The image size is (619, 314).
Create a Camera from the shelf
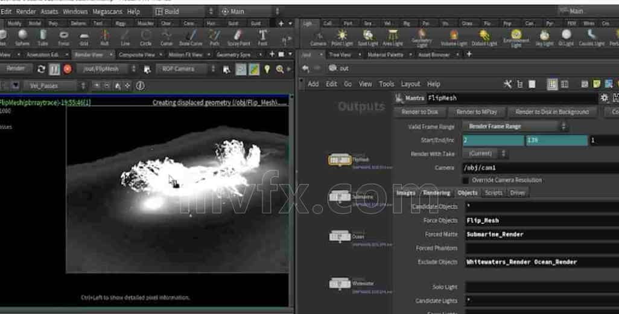318,38
